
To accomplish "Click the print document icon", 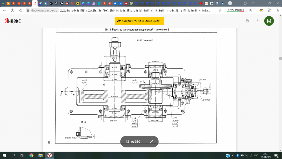I will coord(247,21).
